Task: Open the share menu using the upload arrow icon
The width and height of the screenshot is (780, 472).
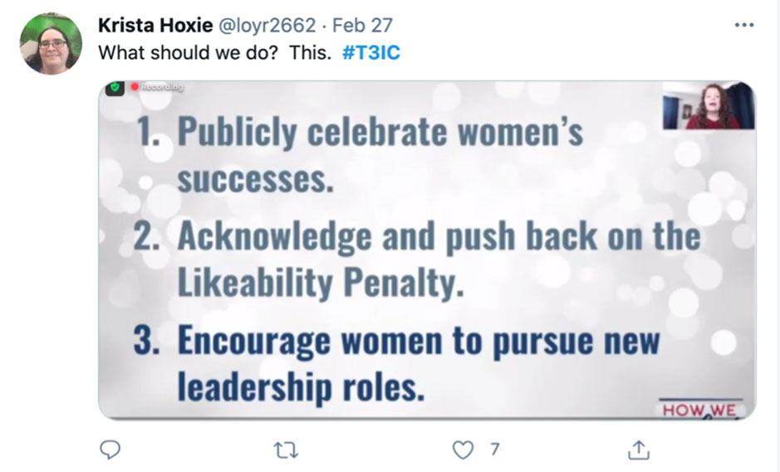Action: coord(638,450)
